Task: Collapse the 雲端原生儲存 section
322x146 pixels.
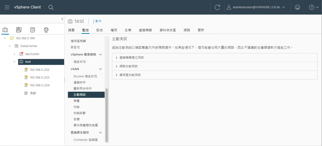Action: point(100,133)
